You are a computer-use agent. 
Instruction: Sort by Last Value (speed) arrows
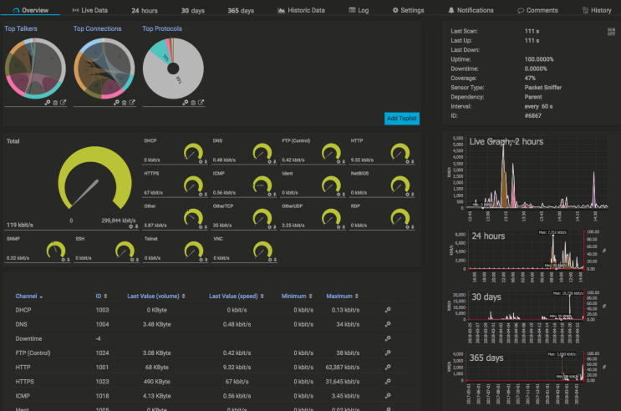(x=262, y=297)
